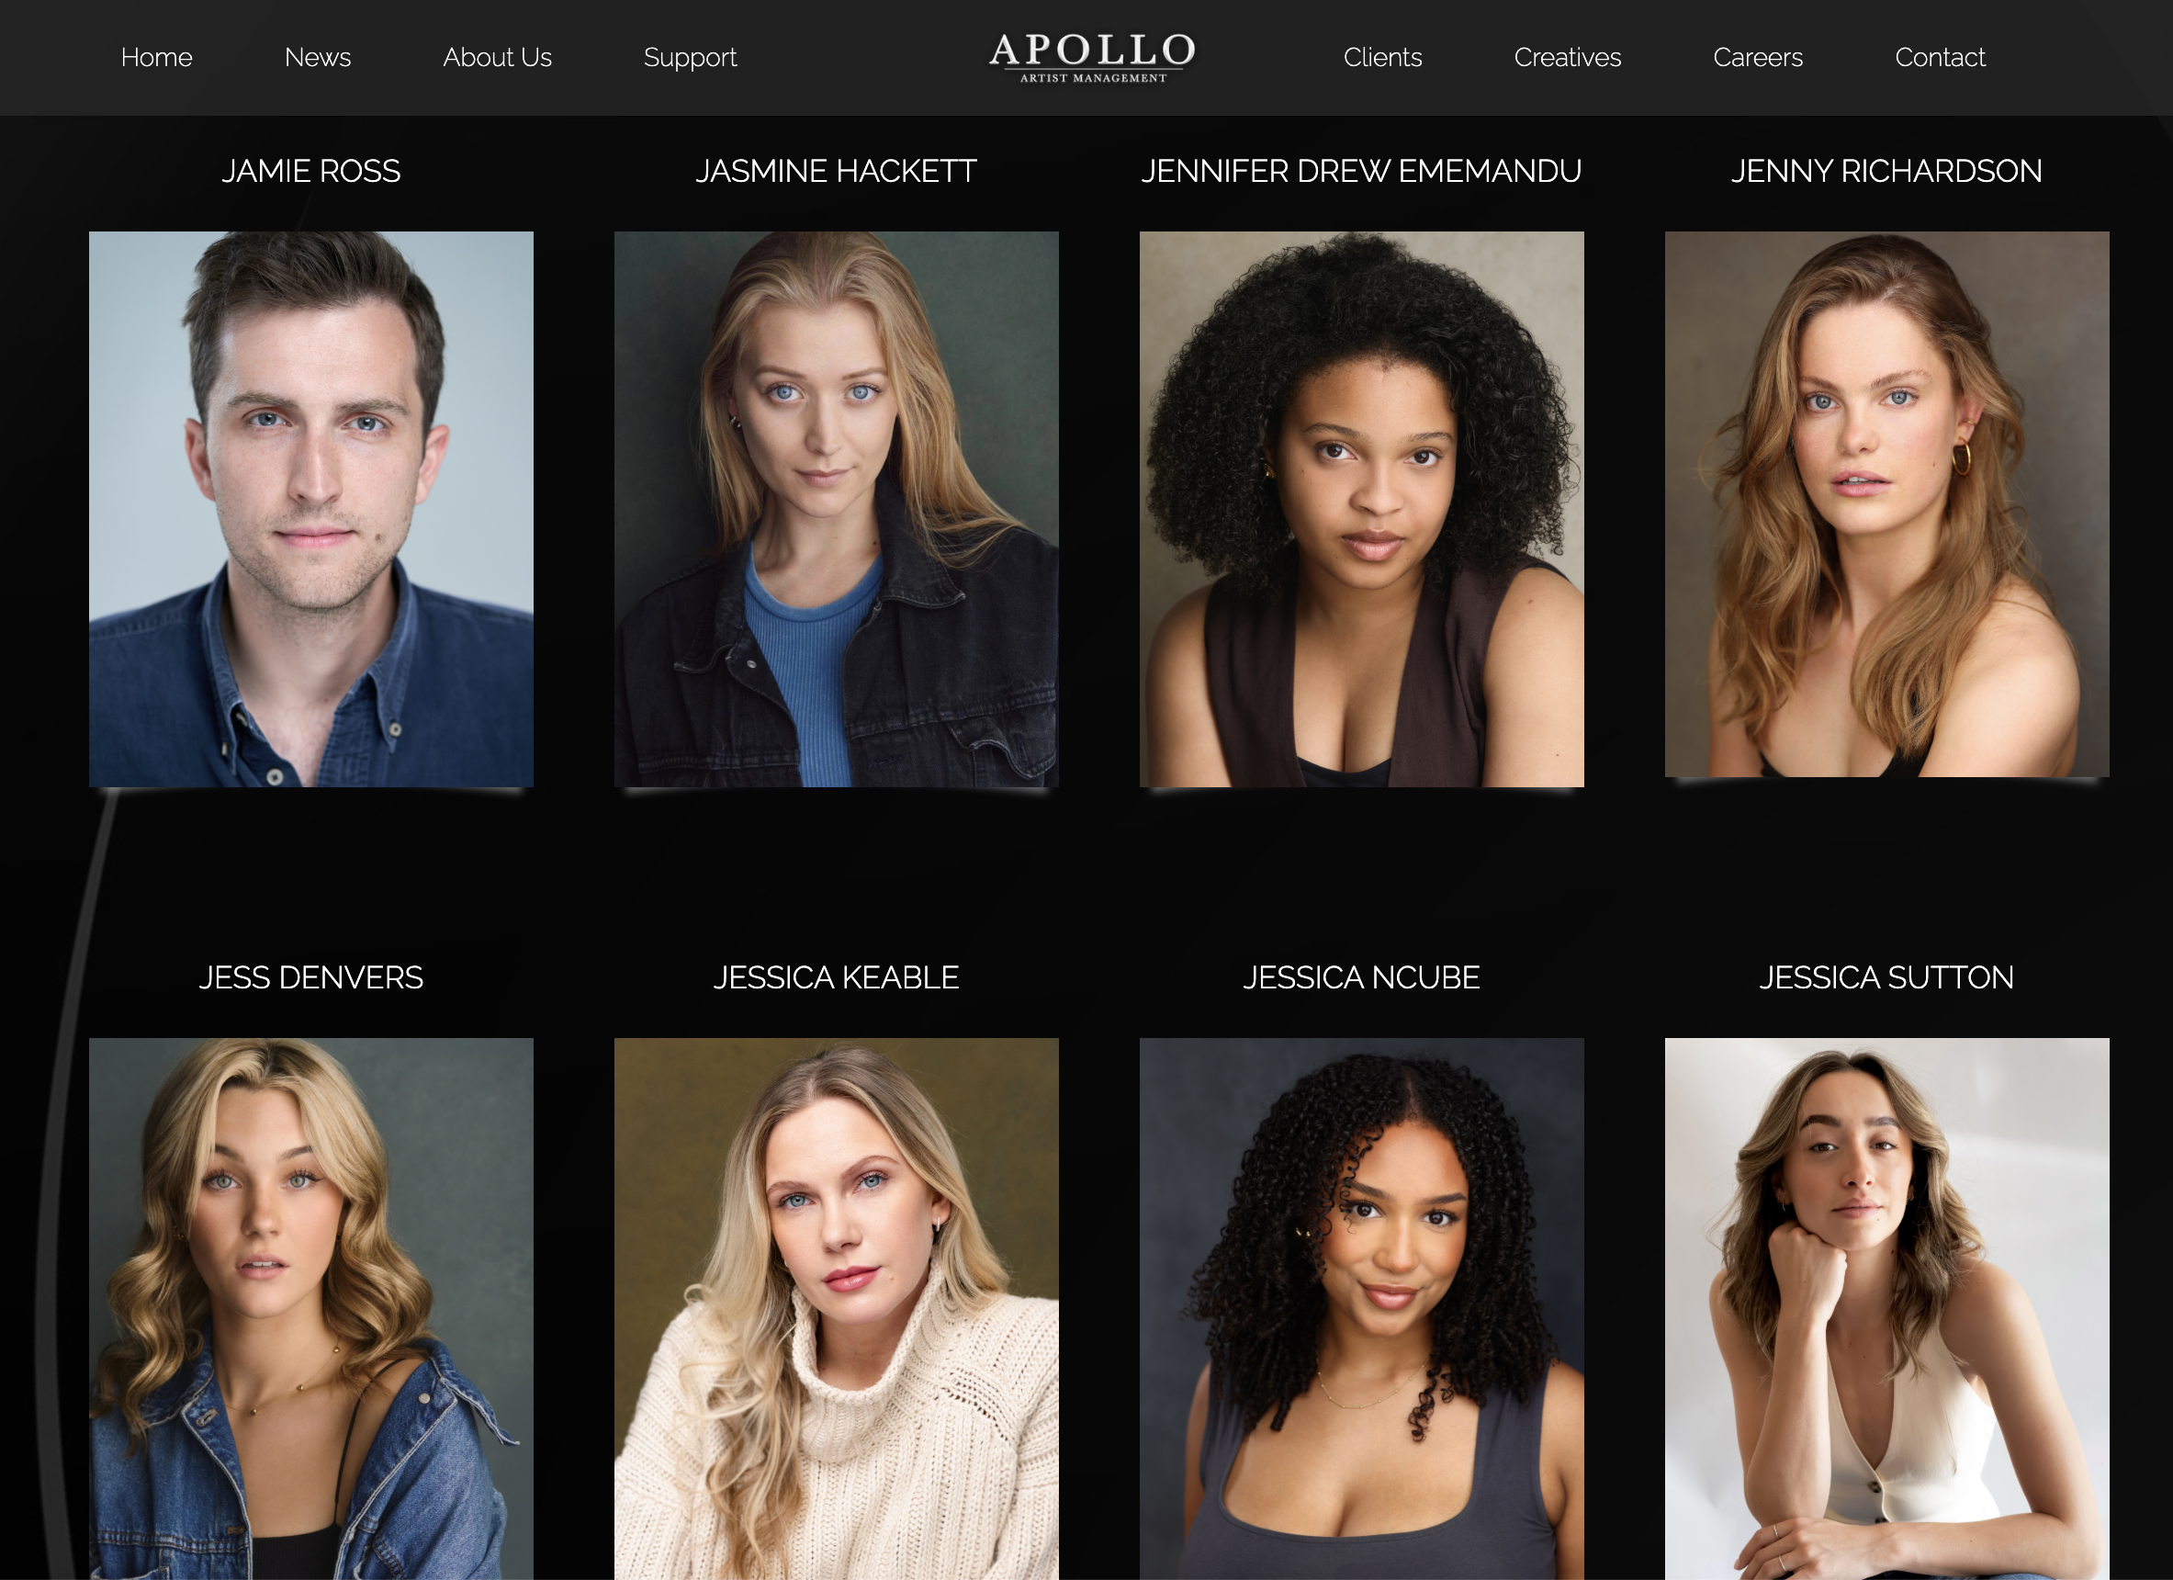View Jasmine Hackett's profile photo
Viewport: 2173px width, 1580px height.
coord(837,509)
